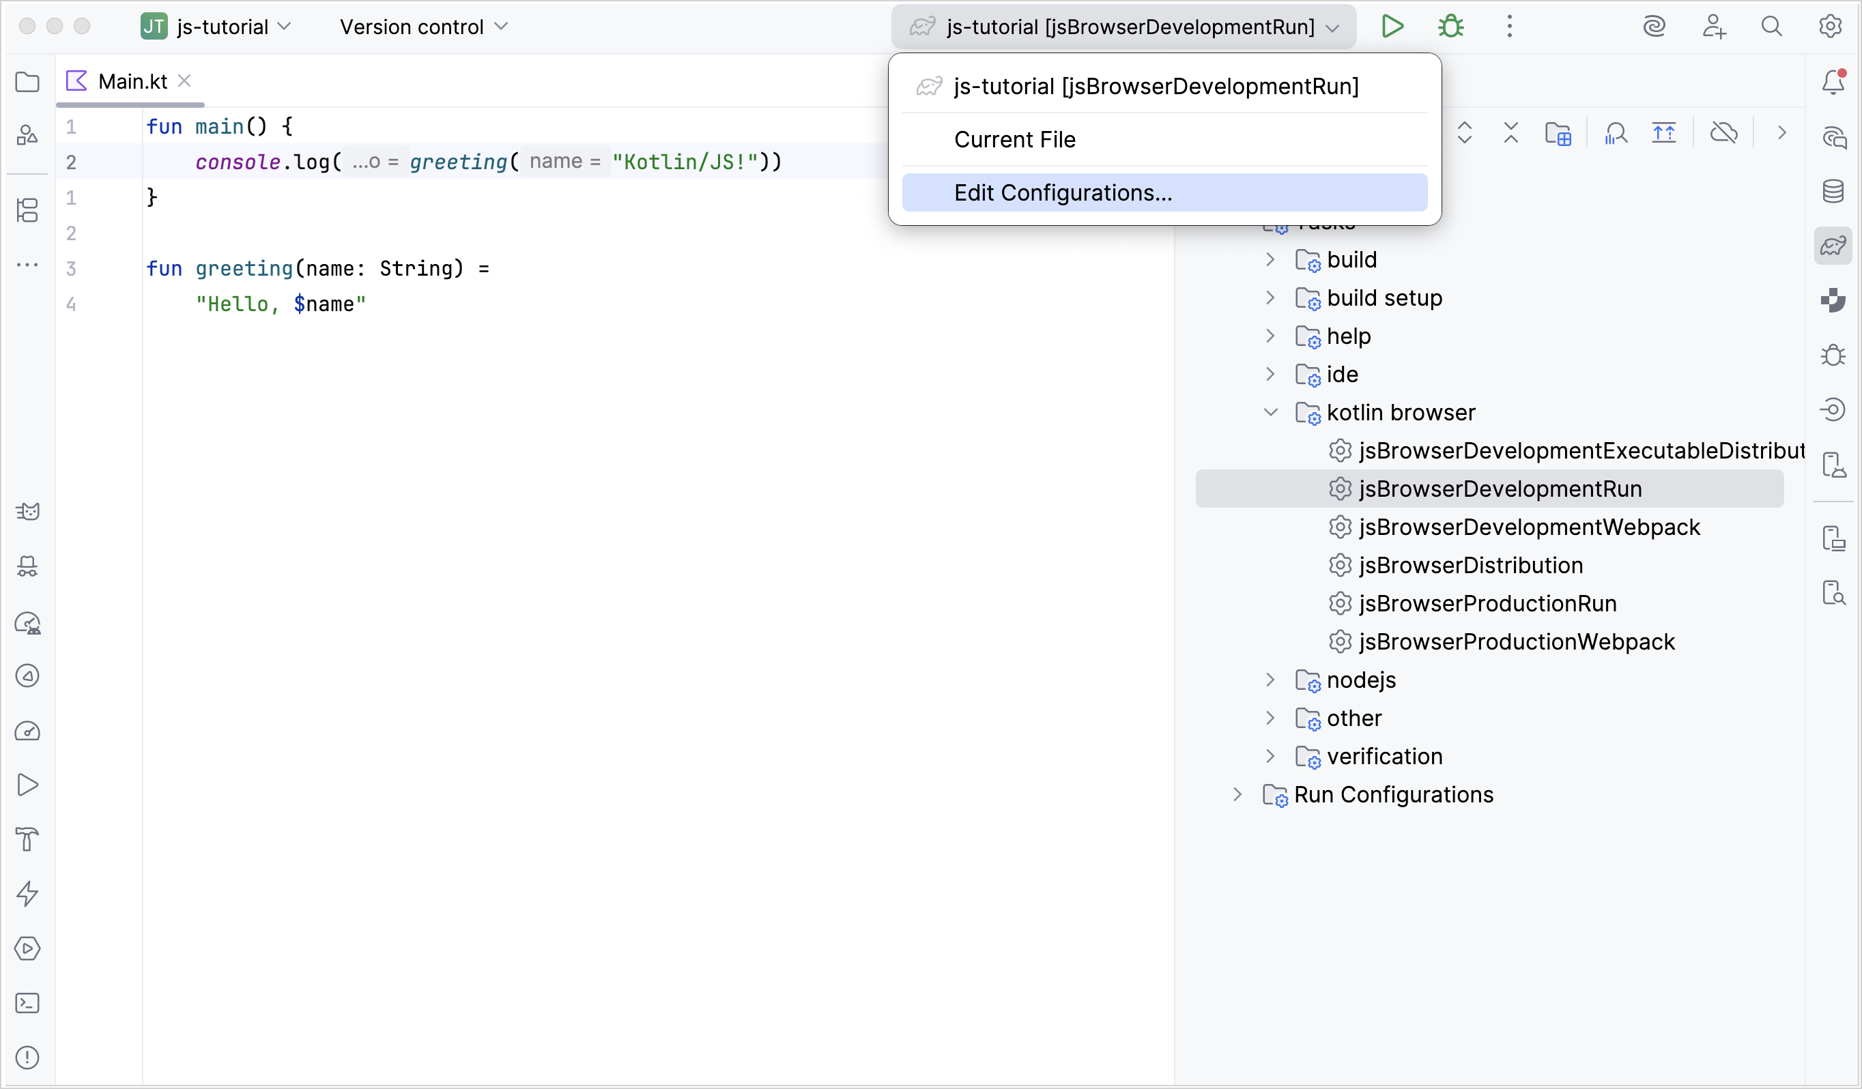Image resolution: width=1862 pixels, height=1089 pixels.
Task: Start Code With Me session
Action: pyautogui.click(x=1715, y=26)
